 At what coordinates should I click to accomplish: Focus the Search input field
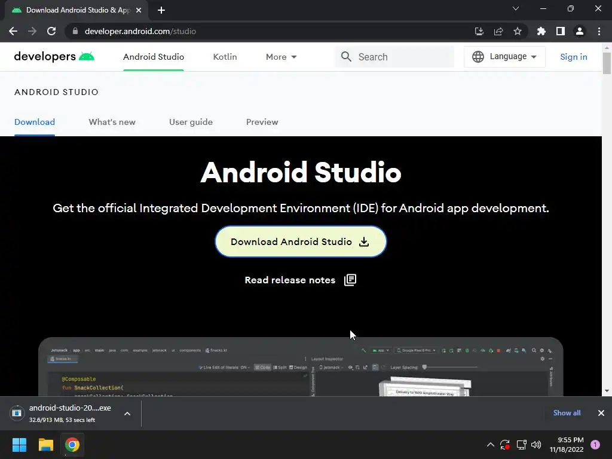(394, 57)
